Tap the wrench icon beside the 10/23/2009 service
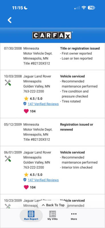105x228 pixels. coord(8,206)
